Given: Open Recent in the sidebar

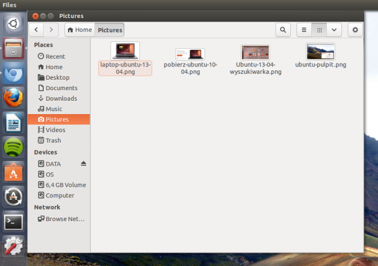Looking at the screenshot, I should point(59,56).
